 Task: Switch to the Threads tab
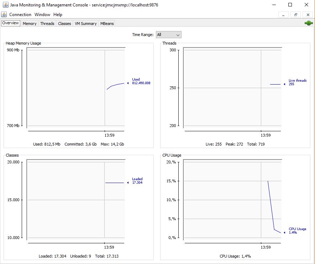click(47, 24)
